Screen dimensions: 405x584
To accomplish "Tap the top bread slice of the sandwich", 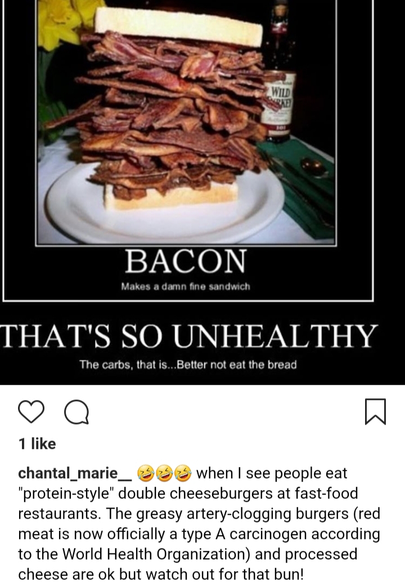I will pos(178,26).
